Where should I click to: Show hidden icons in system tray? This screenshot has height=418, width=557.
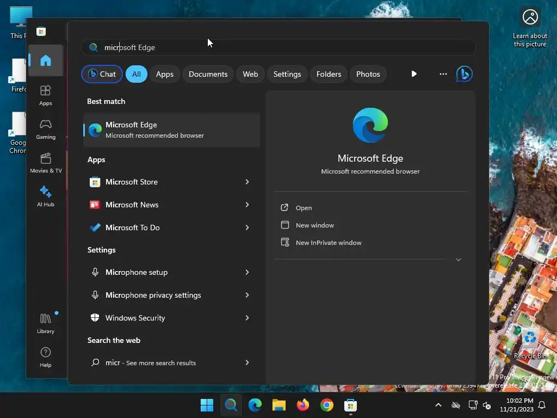[x=438, y=405]
